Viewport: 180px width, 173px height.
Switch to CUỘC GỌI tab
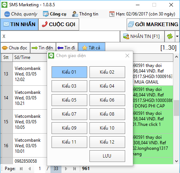[59, 24]
